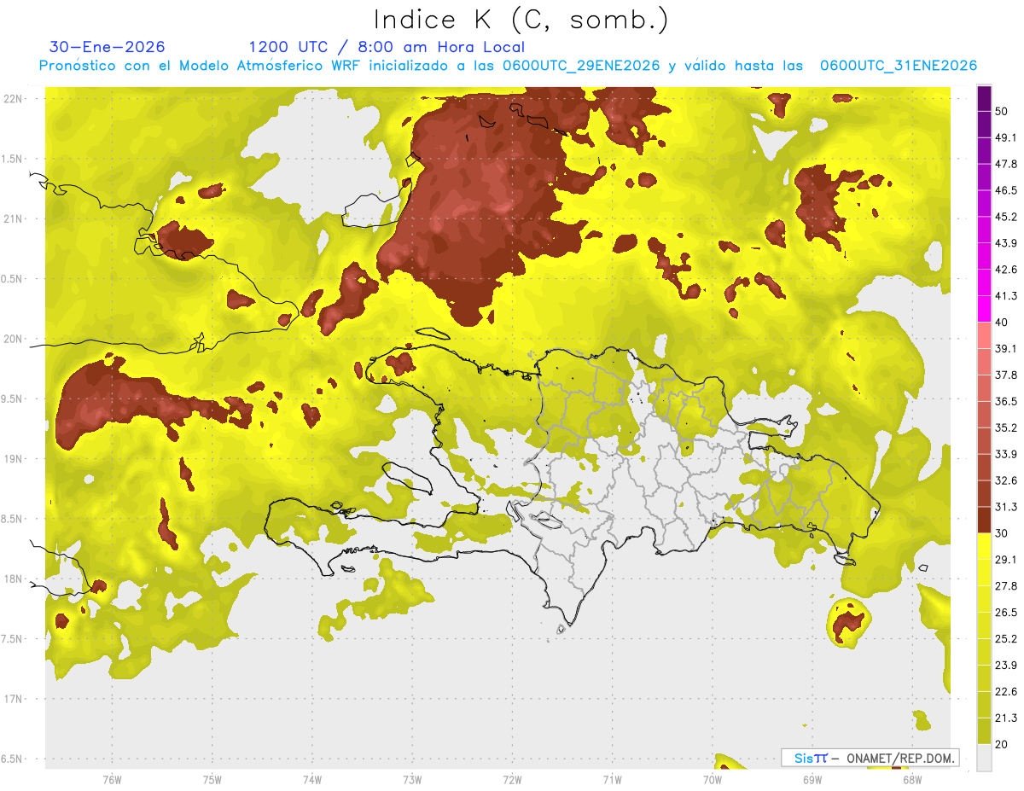Click the legend value "22.6"
Viewport: 1024px width, 791px height.
1006,691
